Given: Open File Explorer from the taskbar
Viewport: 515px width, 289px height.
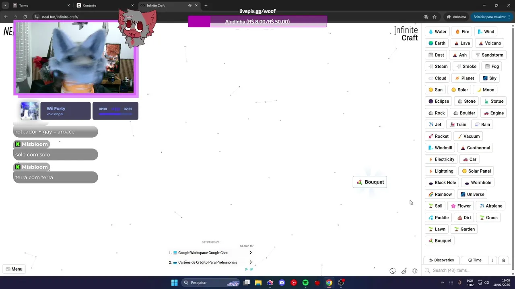Looking at the screenshot, I should pyautogui.click(x=258, y=283).
